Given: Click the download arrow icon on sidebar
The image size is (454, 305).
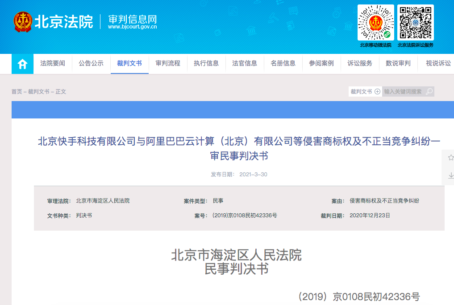Looking at the screenshot, I should click(x=451, y=175).
